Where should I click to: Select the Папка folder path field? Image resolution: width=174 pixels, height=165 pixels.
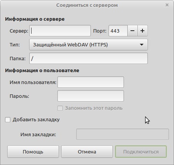coord(89,58)
